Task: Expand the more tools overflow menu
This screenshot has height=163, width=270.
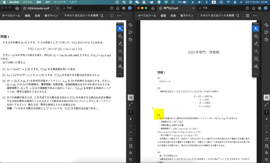Action: 255,15
